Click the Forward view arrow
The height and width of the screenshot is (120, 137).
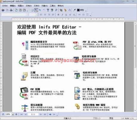pyautogui.click(x=54, y=114)
